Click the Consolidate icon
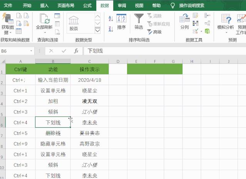The height and width of the screenshot is (179, 246). pyautogui.click(x=208, y=15)
